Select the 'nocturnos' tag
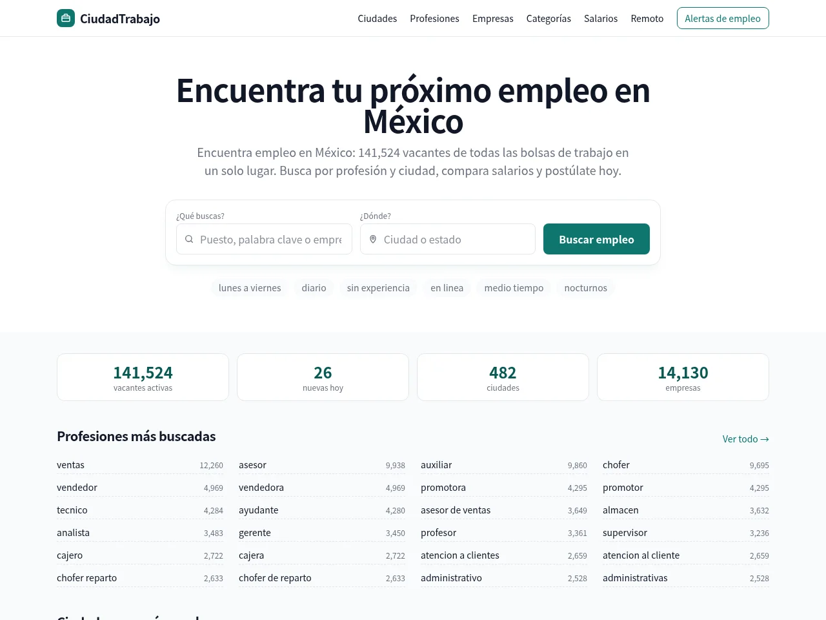 click(x=586, y=287)
